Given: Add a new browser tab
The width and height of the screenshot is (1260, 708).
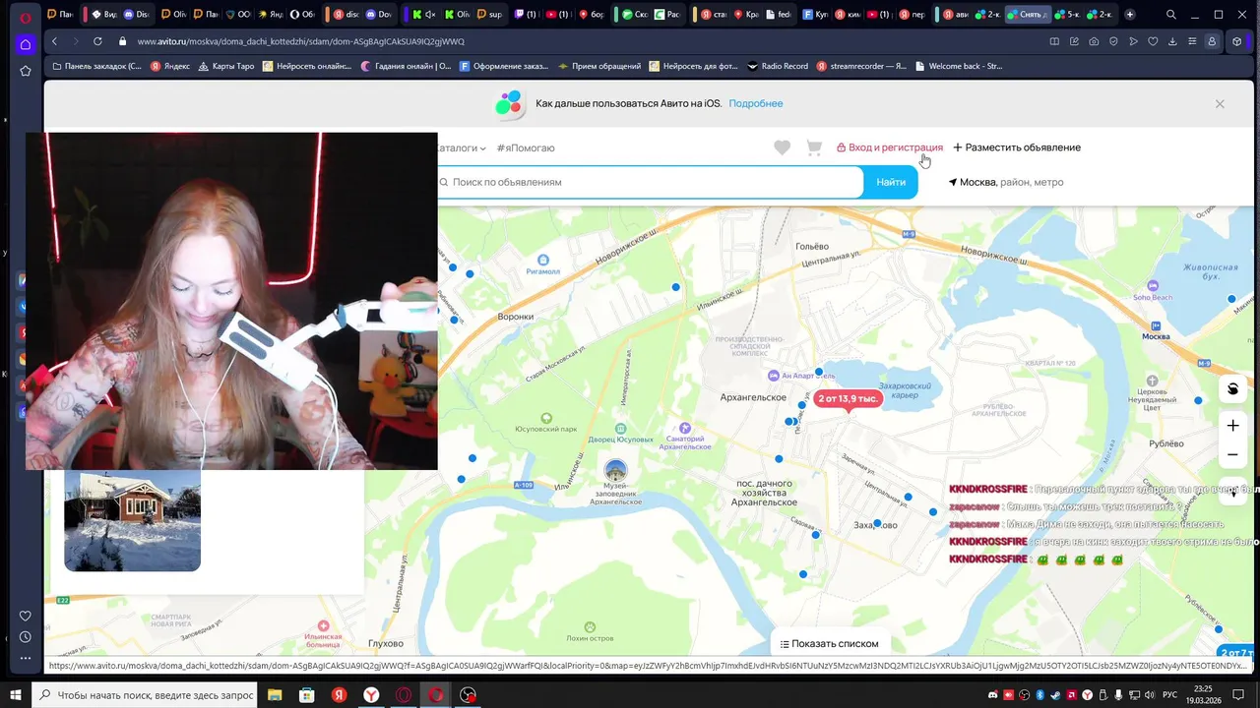Looking at the screenshot, I should (1129, 15).
